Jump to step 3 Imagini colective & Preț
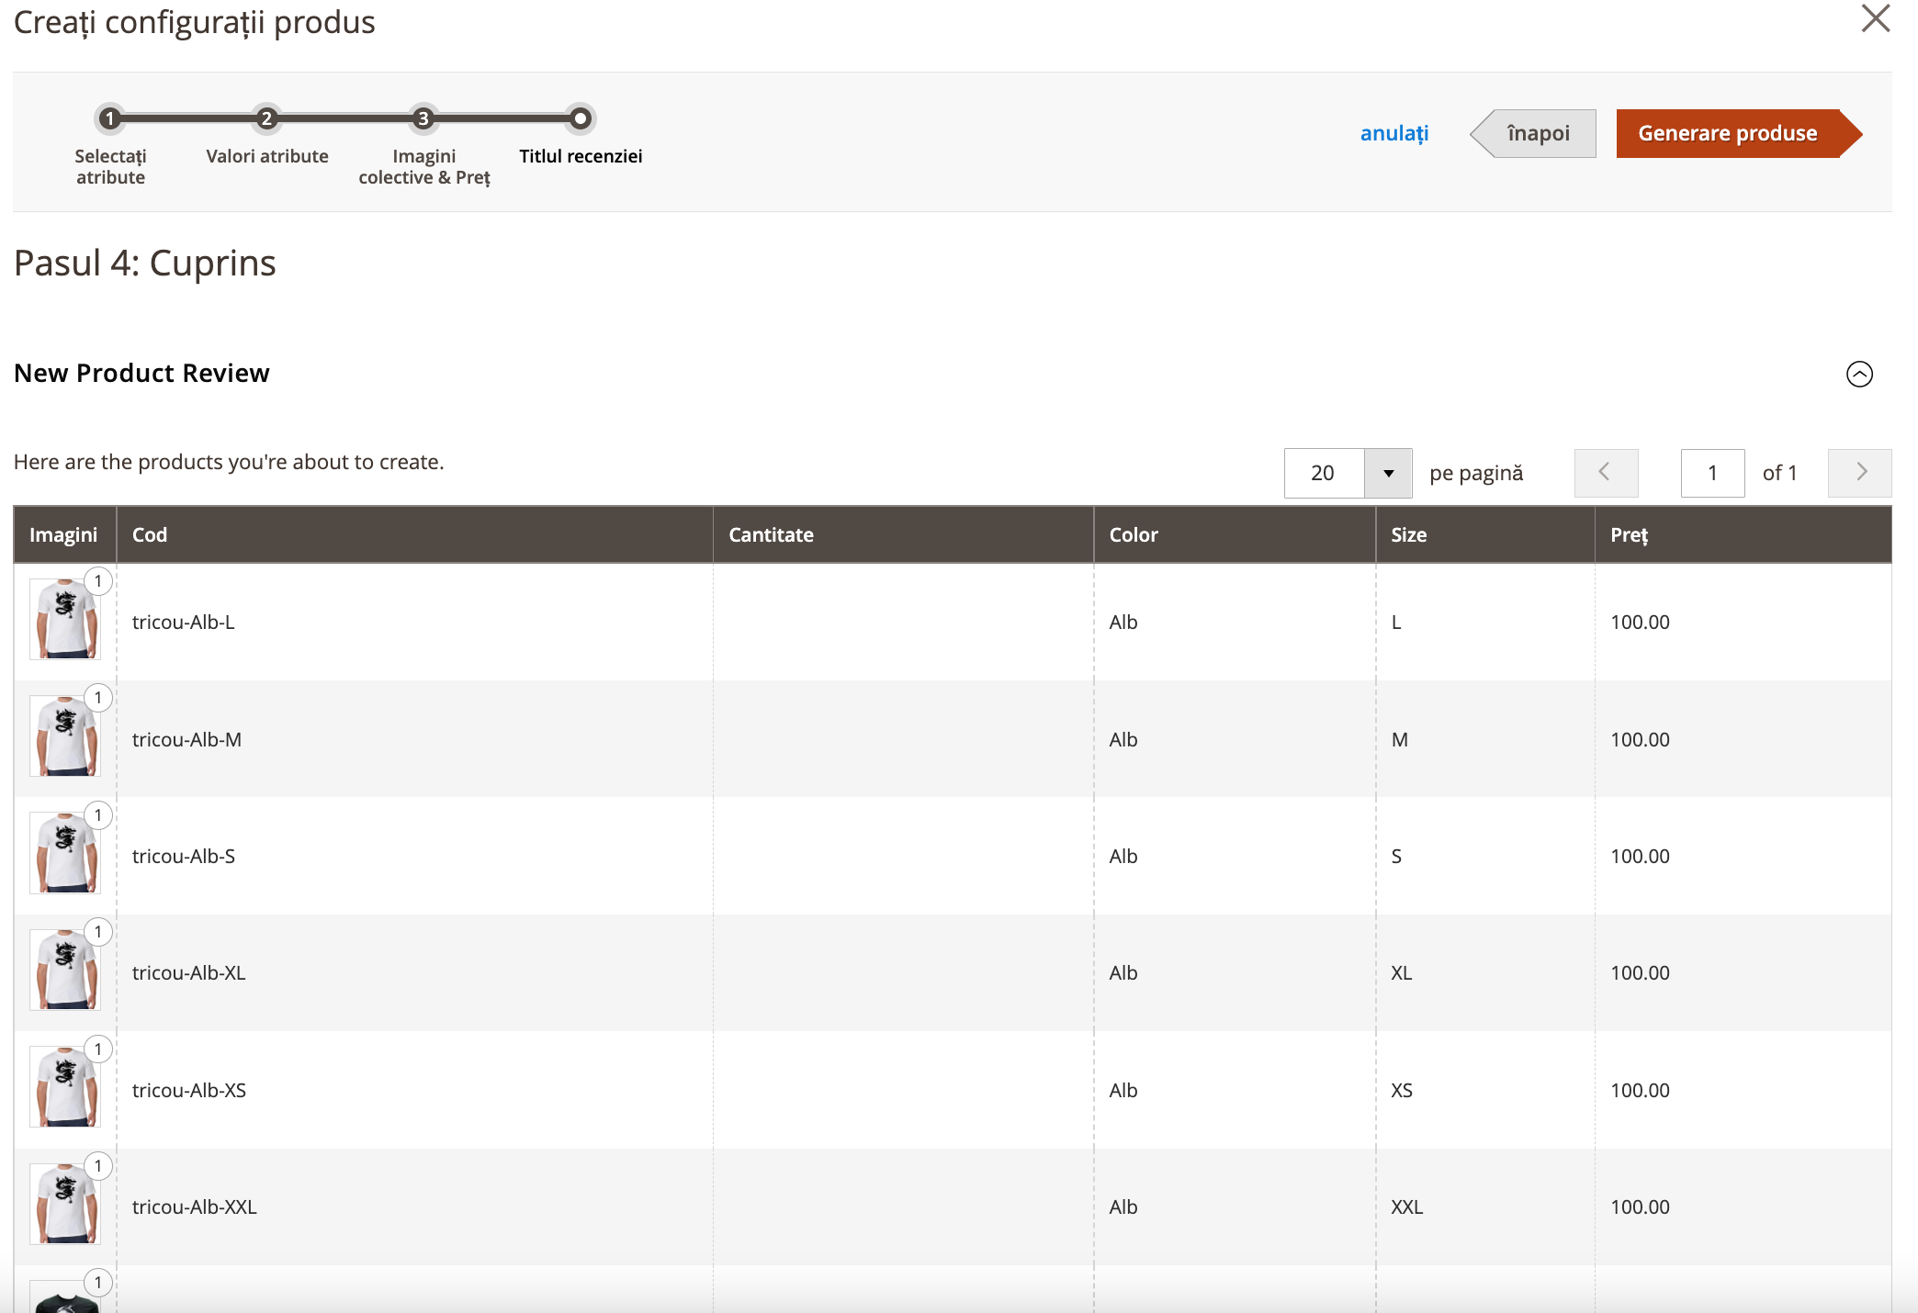The width and height of the screenshot is (1918, 1313). click(423, 118)
